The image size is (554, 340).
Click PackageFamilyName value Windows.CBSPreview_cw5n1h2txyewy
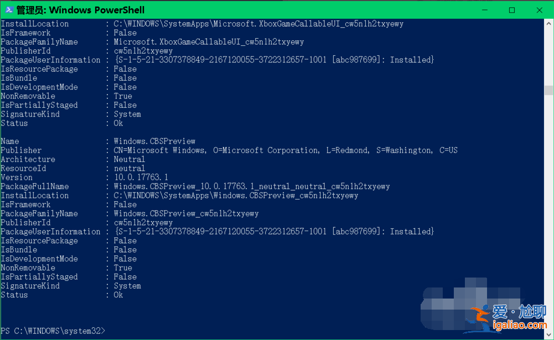tap(186, 213)
